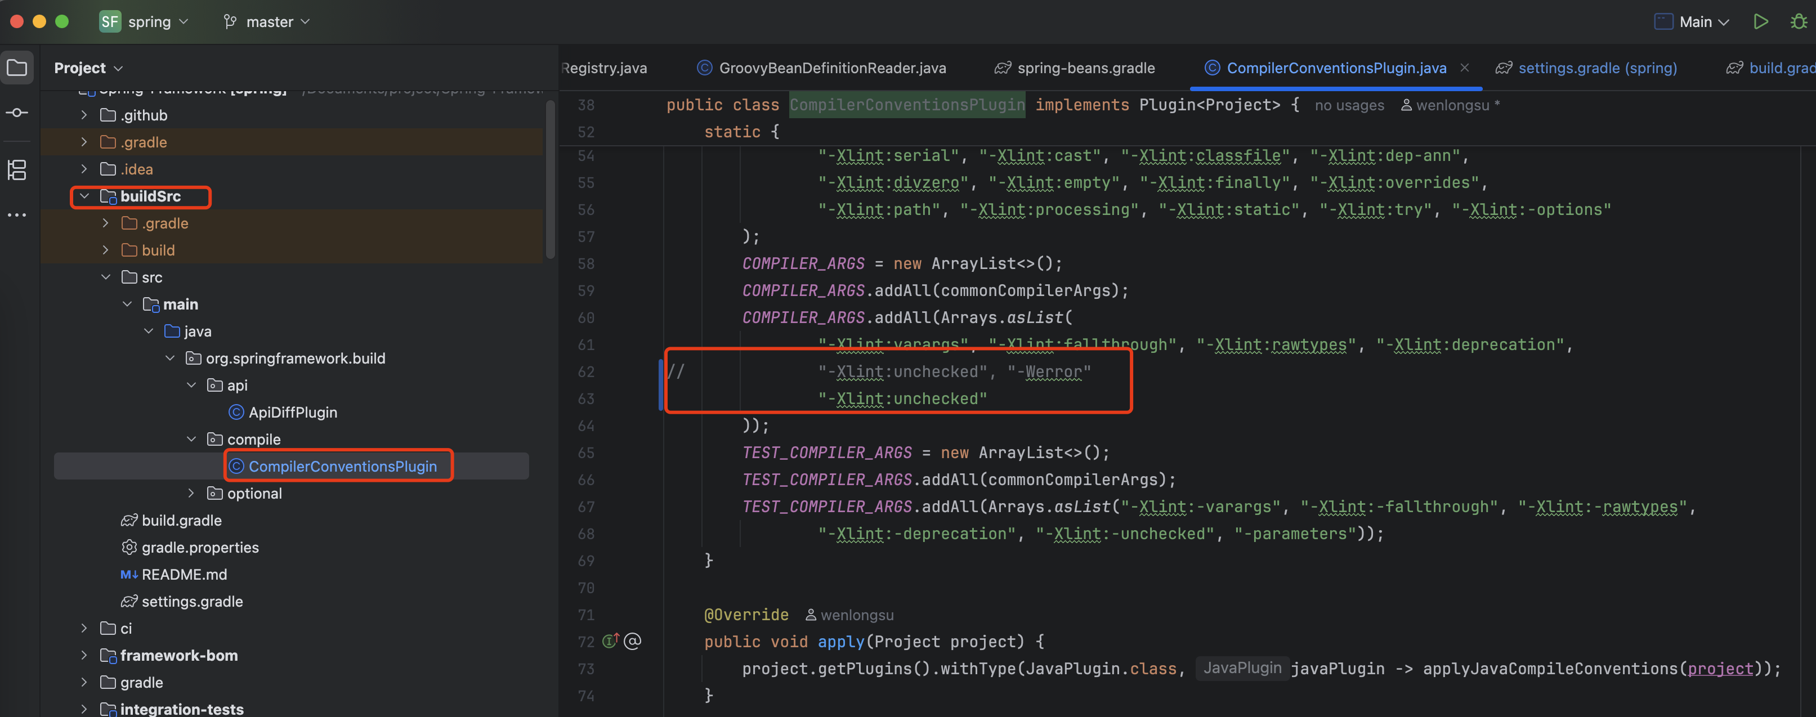This screenshot has height=717, width=1816.
Task: Select ApiDiffPlugin in the project tree
Action: click(293, 413)
